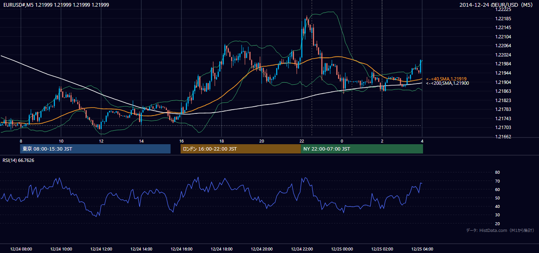
Task: Select the London 16:00-22:00 JST session bar
Action: (x=240, y=149)
